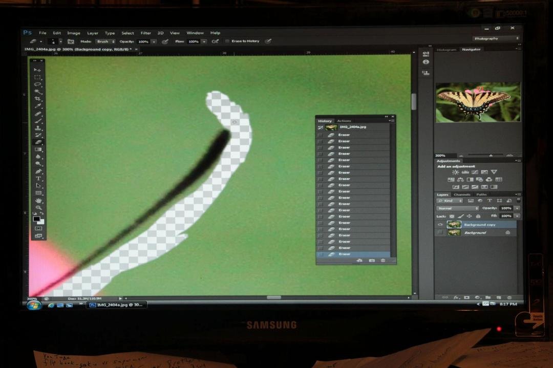Select the Dodge tool
This screenshot has height=368, width=553.
(x=37, y=164)
